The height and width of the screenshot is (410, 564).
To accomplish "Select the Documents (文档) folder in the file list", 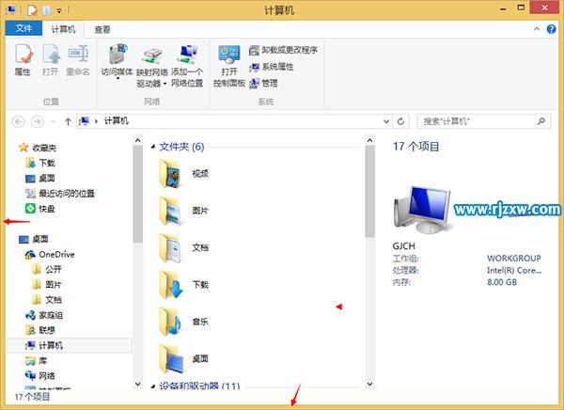I will [184, 248].
